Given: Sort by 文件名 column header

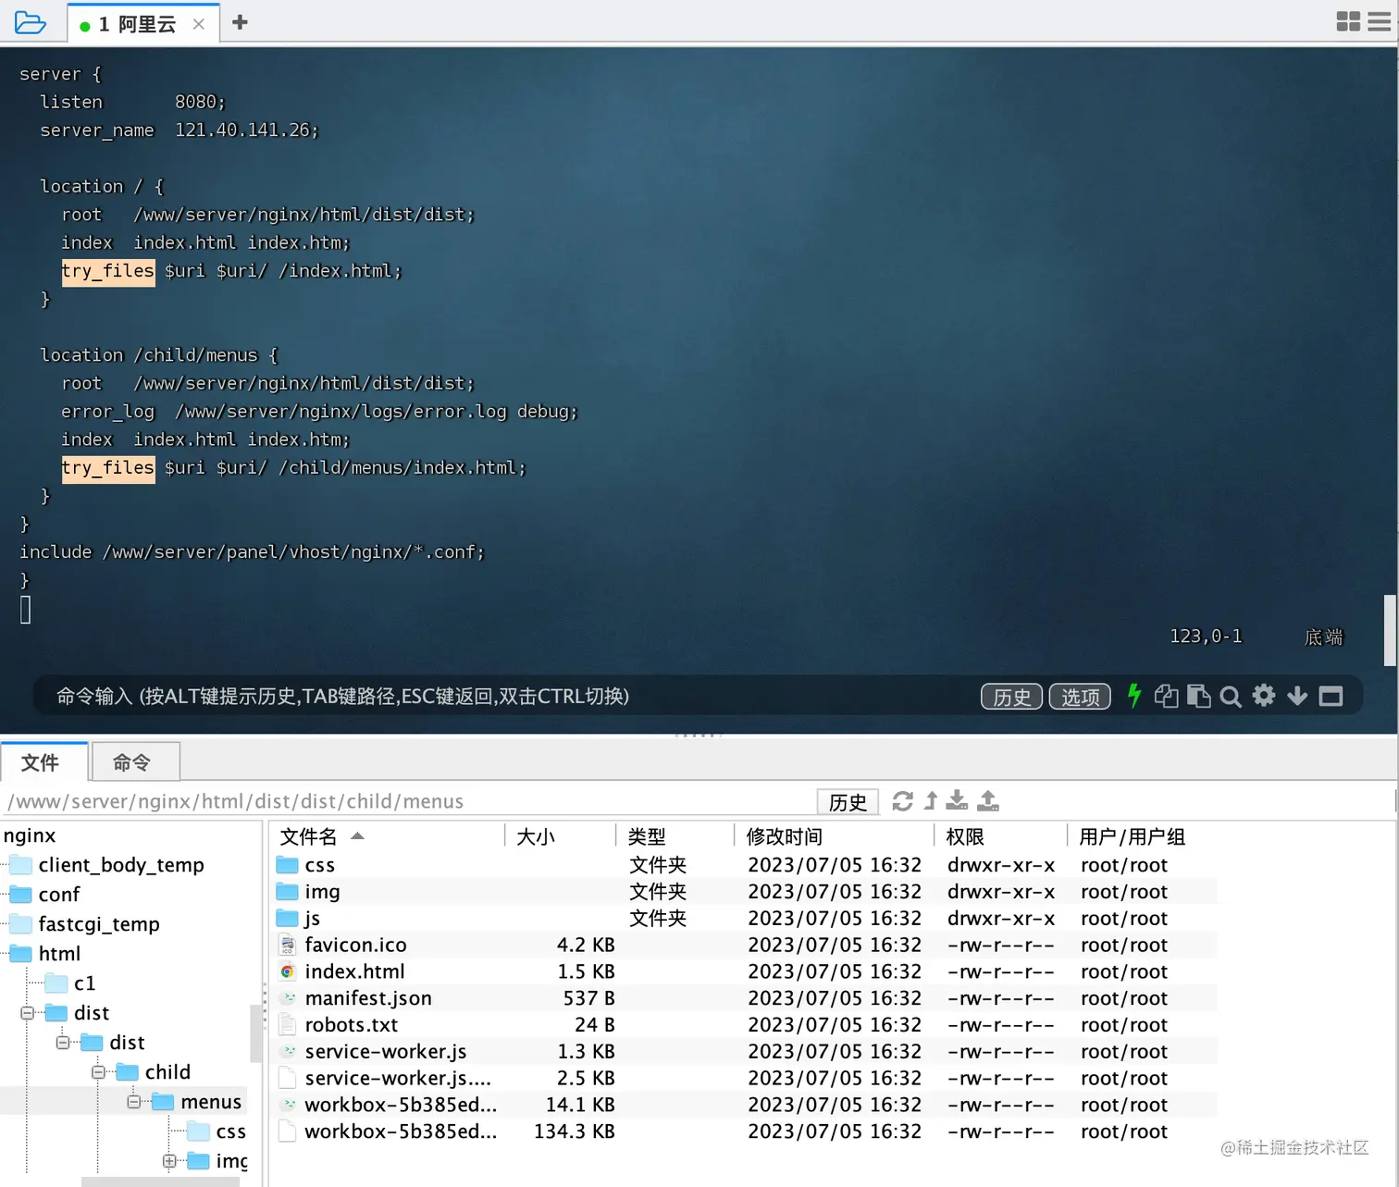Looking at the screenshot, I should pyautogui.click(x=387, y=836).
